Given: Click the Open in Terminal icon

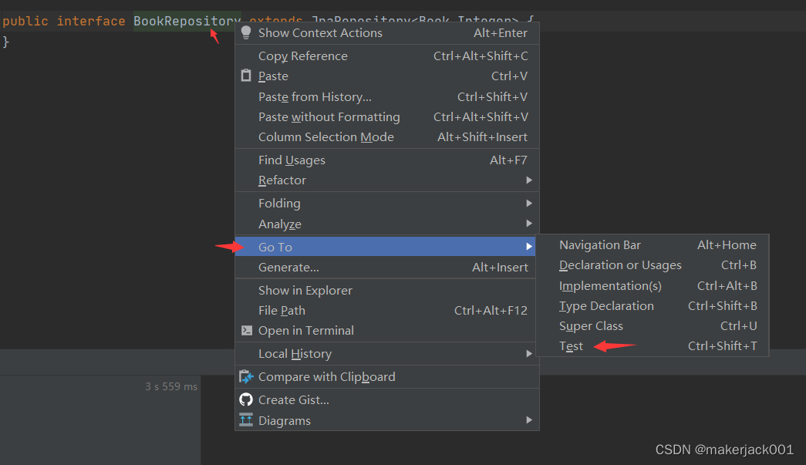Looking at the screenshot, I should (x=246, y=330).
